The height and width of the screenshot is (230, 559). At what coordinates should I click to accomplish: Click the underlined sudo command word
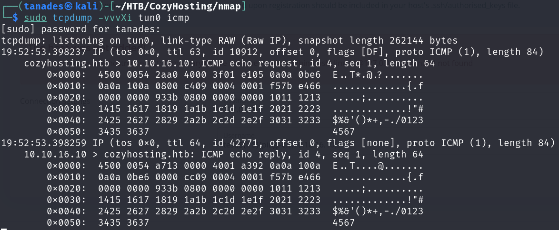(35, 18)
